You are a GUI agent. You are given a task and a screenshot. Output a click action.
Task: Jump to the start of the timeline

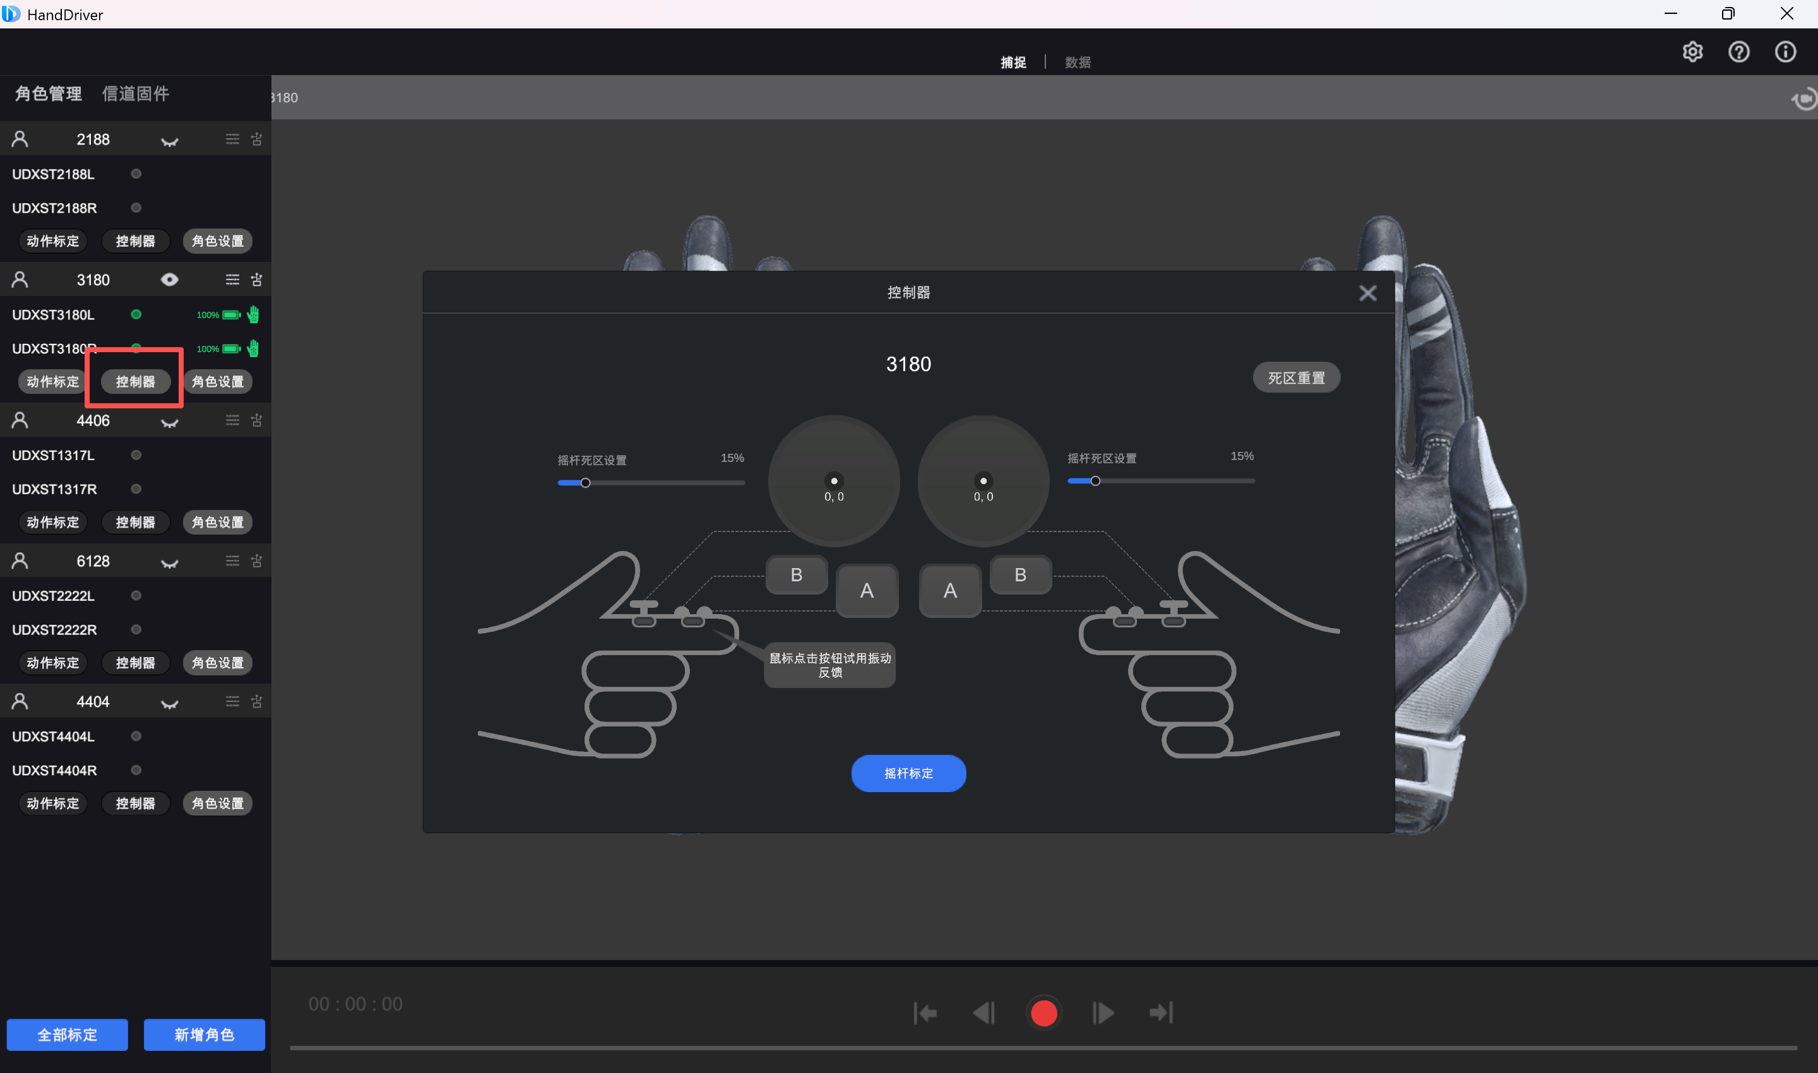[x=925, y=1013]
